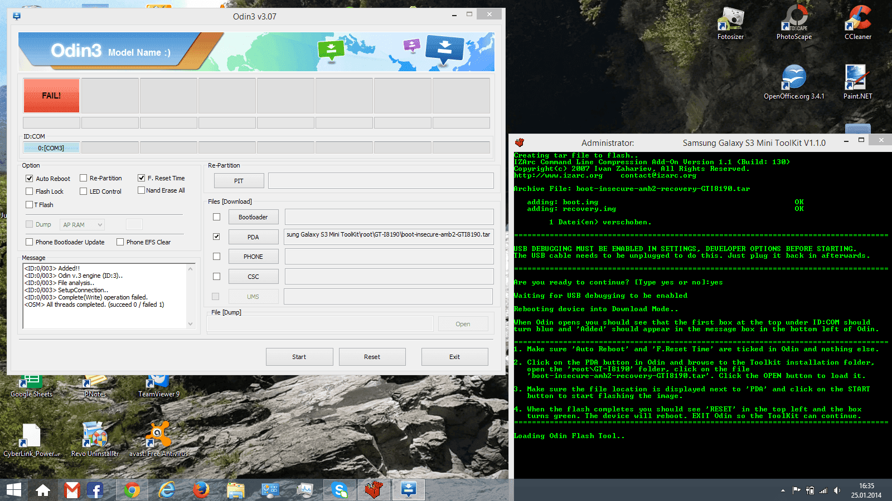Click the PDA file path field
Screen dimensions: 892x501
pos(389,237)
